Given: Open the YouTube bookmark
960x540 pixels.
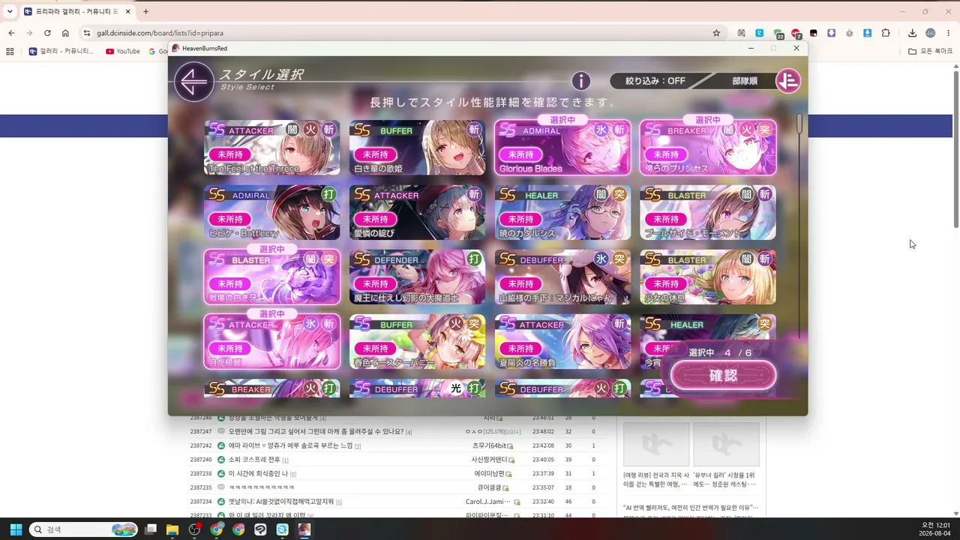Looking at the screenshot, I should click(123, 51).
